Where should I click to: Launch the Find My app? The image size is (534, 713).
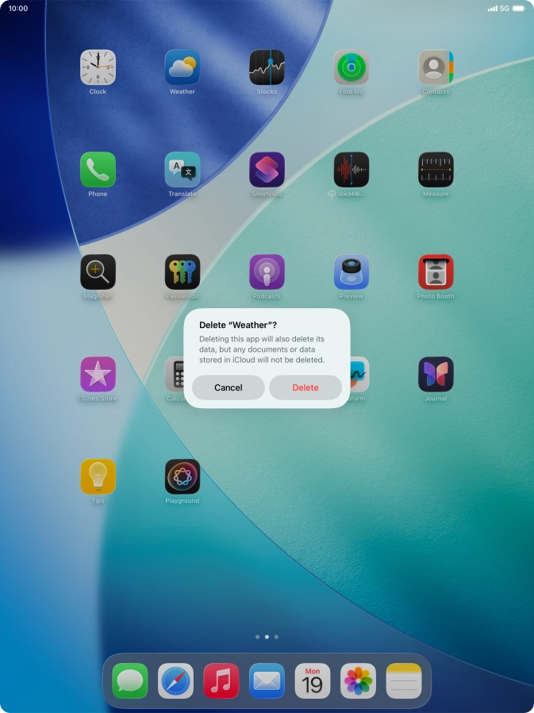pos(351,67)
